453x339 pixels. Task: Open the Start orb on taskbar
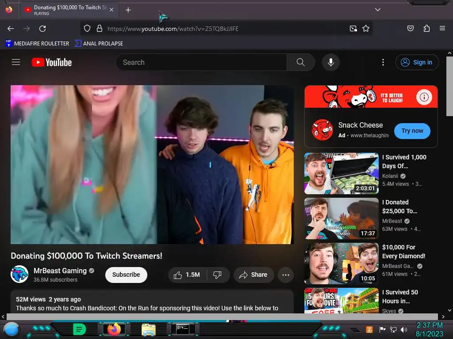point(12,329)
